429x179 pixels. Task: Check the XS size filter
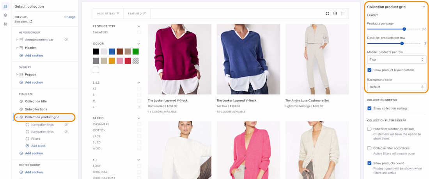(139, 89)
